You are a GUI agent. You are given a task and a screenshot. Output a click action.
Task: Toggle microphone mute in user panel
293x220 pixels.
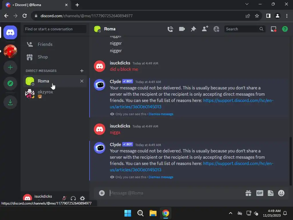point(64,198)
